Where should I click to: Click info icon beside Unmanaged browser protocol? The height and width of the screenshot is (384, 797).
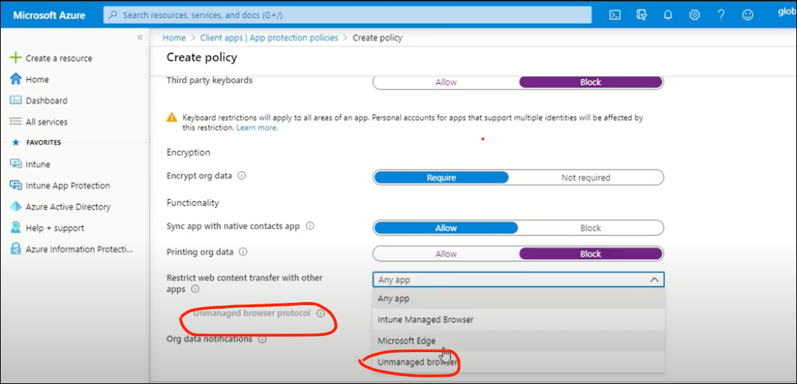[320, 314]
